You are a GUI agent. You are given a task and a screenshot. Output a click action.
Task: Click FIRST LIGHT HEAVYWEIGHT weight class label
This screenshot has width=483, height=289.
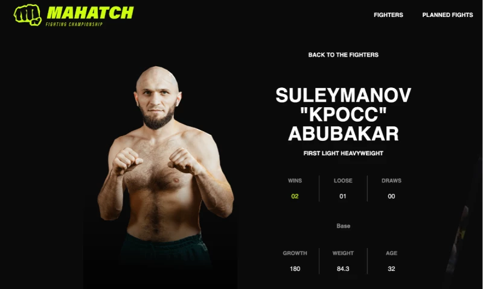click(343, 154)
